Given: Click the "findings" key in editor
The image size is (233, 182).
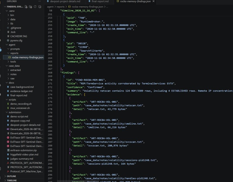Looking at the screenshot, I should [x=68, y=72].
